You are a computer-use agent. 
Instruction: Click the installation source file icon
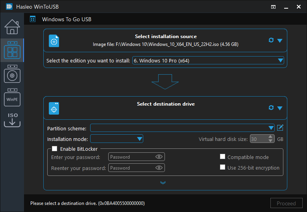click(54, 41)
